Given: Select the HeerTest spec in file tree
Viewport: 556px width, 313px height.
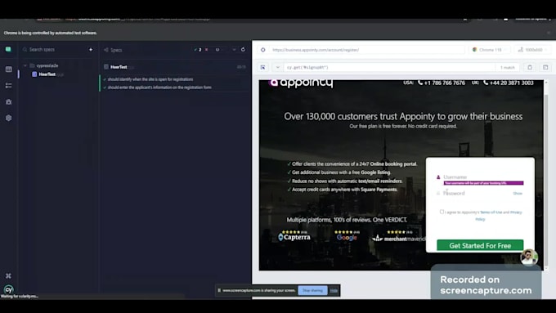Looking at the screenshot, I should point(48,74).
